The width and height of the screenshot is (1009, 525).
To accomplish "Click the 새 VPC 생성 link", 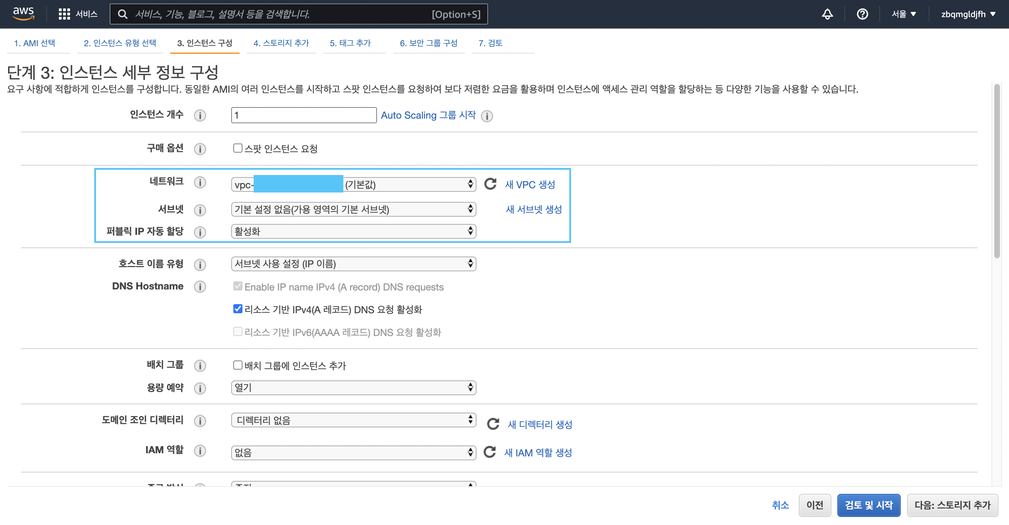I will (x=530, y=184).
